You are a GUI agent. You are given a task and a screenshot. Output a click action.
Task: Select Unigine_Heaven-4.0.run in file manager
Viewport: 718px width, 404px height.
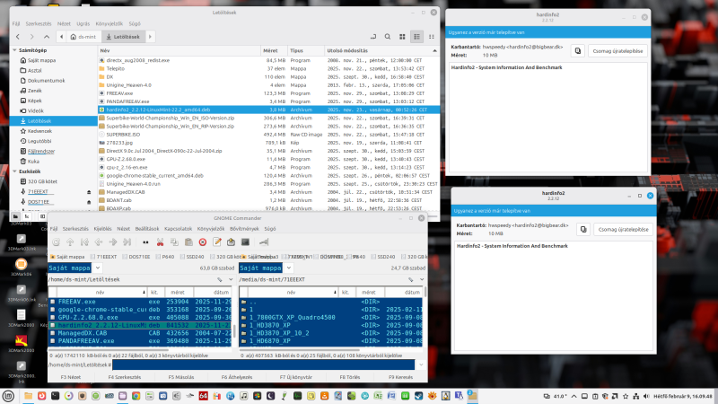pyautogui.click(x=268, y=184)
